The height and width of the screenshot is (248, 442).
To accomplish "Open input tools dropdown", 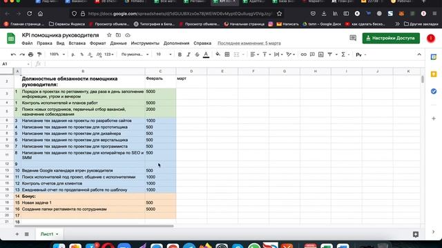I will 361,54.
